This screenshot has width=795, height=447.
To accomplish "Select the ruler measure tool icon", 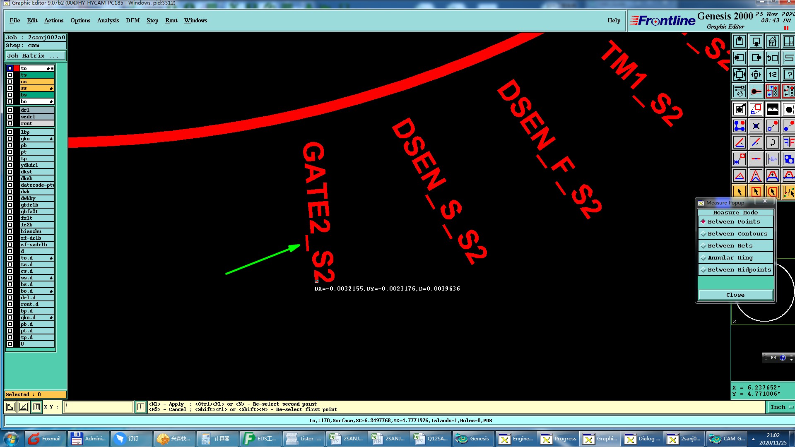I will pyautogui.click(x=772, y=109).
